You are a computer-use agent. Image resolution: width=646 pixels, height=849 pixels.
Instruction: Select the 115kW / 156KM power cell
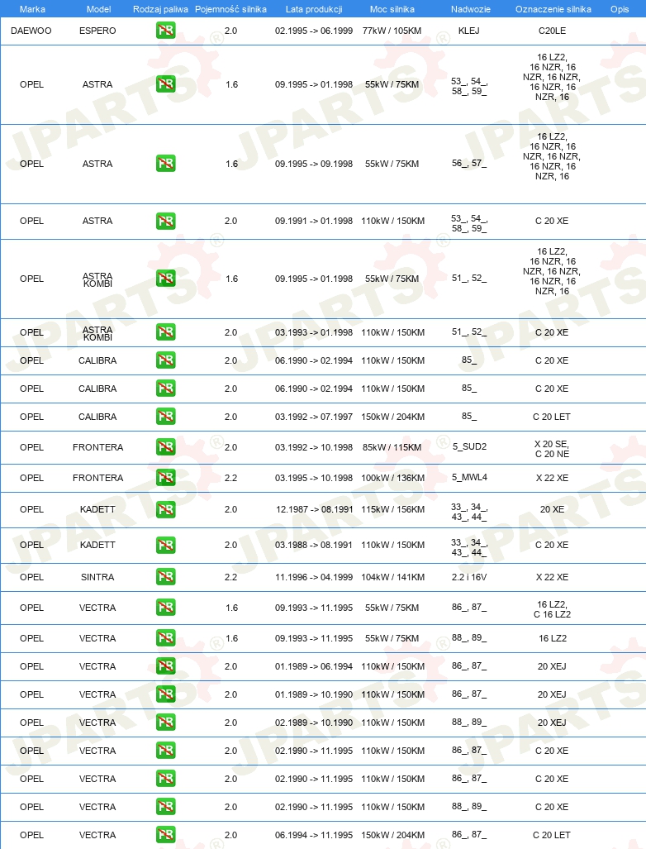pyautogui.click(x=392, y=509)
